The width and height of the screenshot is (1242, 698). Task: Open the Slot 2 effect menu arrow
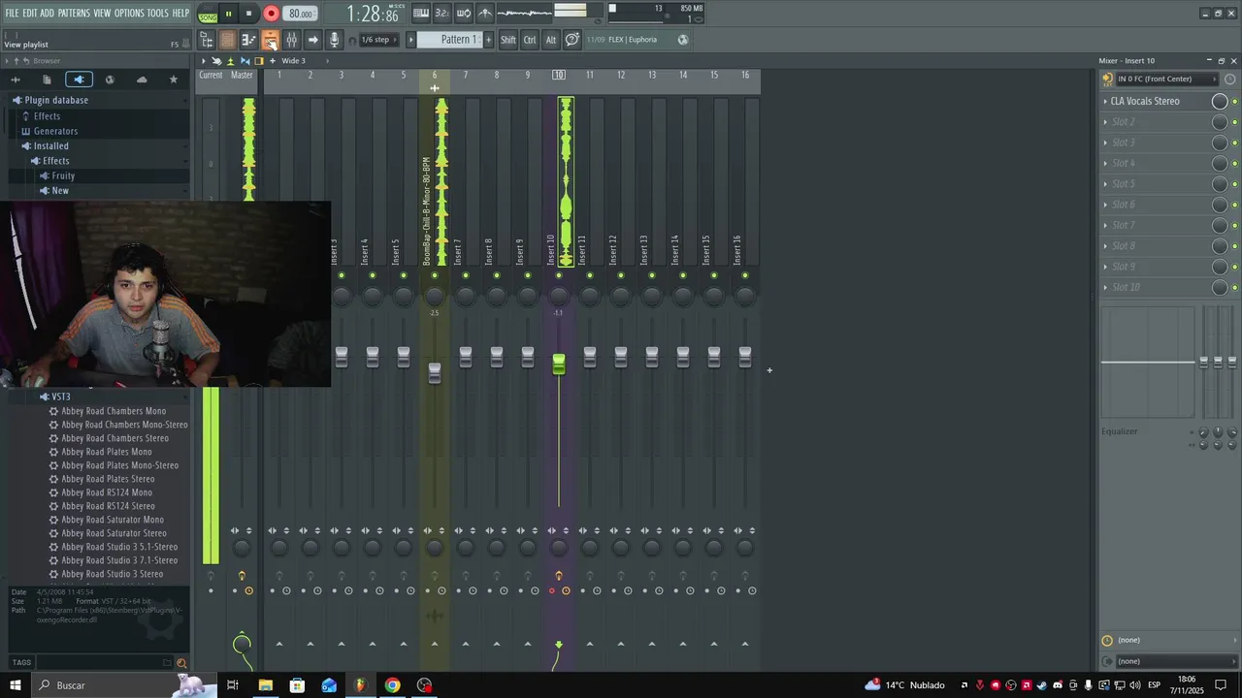click(1105, 122)
